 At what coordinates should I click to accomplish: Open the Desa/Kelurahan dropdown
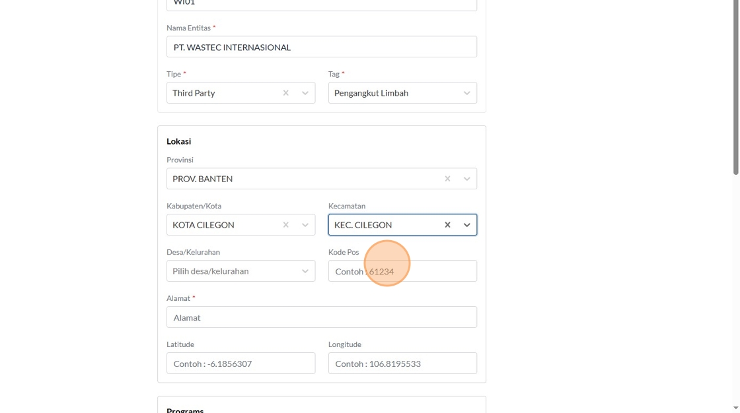240,271
